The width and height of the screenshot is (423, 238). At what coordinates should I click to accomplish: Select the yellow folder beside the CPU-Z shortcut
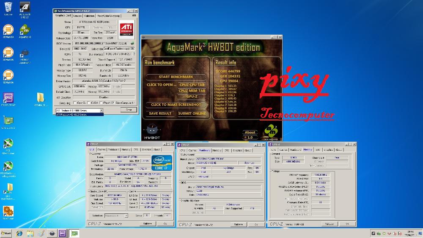41,99
